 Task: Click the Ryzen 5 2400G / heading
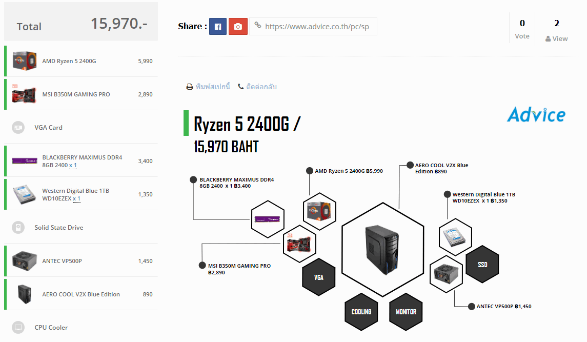click(x=247, y=124)
